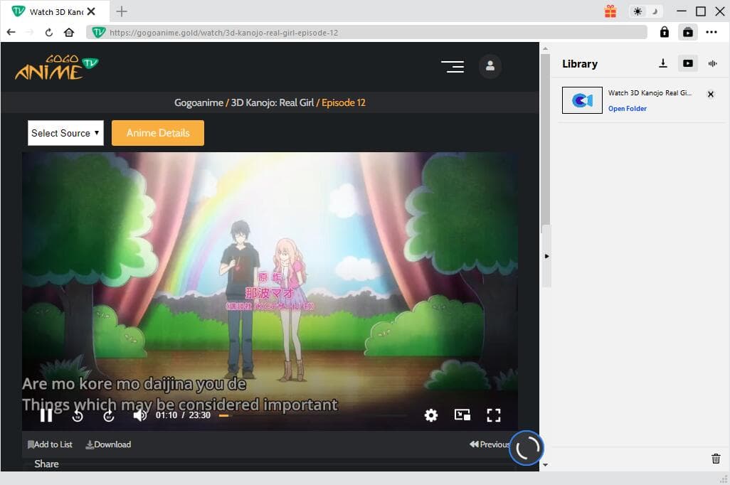Pause the video playback
The image size is (730, 485).
(46, 415)
